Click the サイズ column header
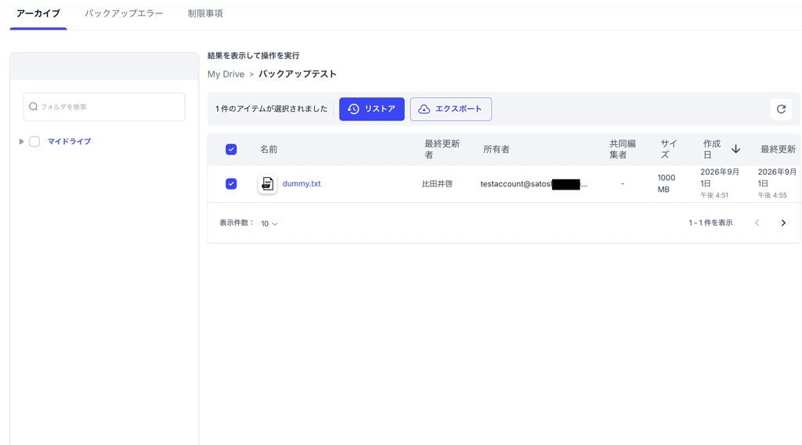 669,150
